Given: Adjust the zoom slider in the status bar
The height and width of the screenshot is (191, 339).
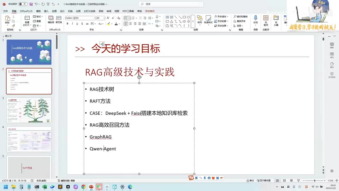Looking at the screenshot, I should click(x=314, y=180).
